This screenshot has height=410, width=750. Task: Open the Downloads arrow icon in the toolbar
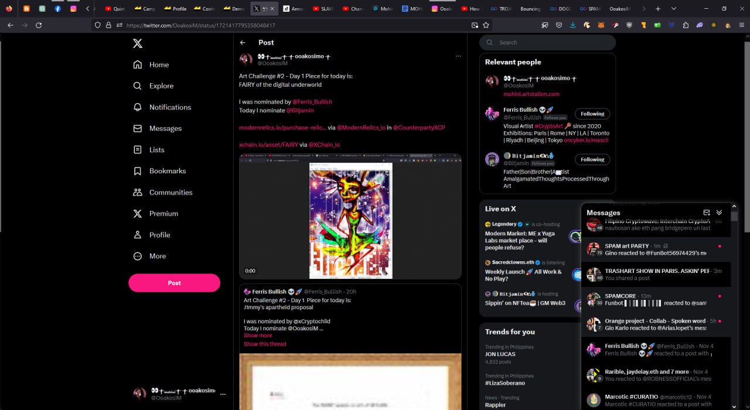(x=572, y=25)
